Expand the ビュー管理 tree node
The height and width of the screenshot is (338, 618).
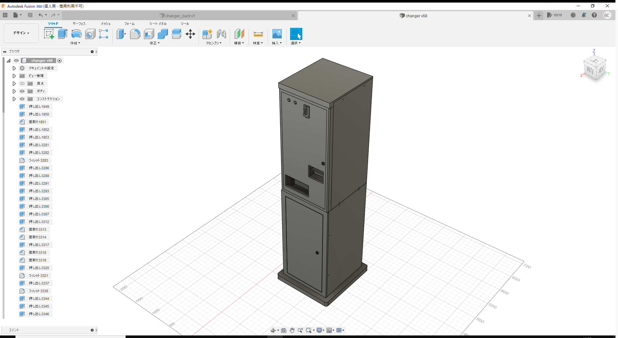click(x=14, y=76)
